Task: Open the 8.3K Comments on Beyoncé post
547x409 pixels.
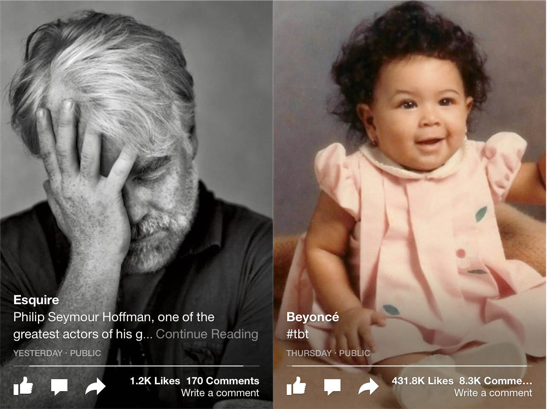Action: (x=496, y=381)
